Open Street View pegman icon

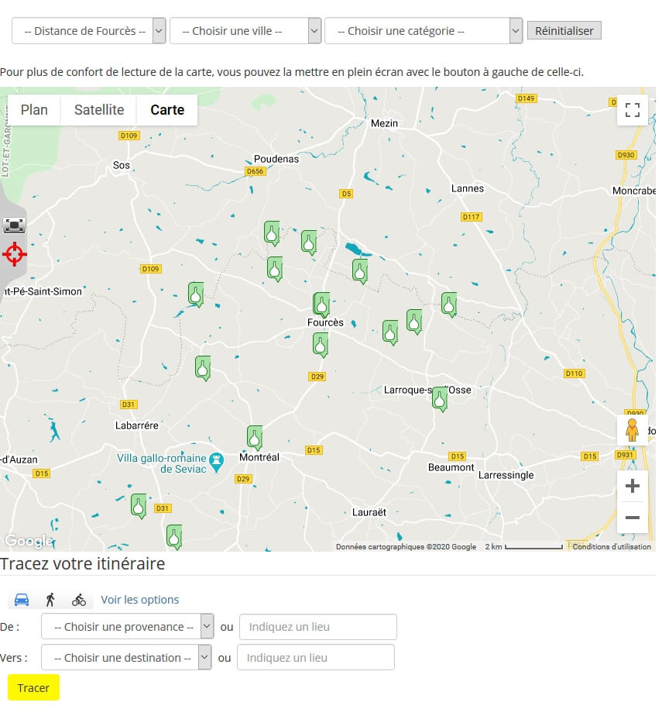pos(632,430)
